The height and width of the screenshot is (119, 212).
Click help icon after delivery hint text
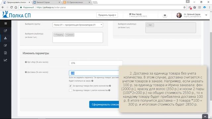(92, 81)
